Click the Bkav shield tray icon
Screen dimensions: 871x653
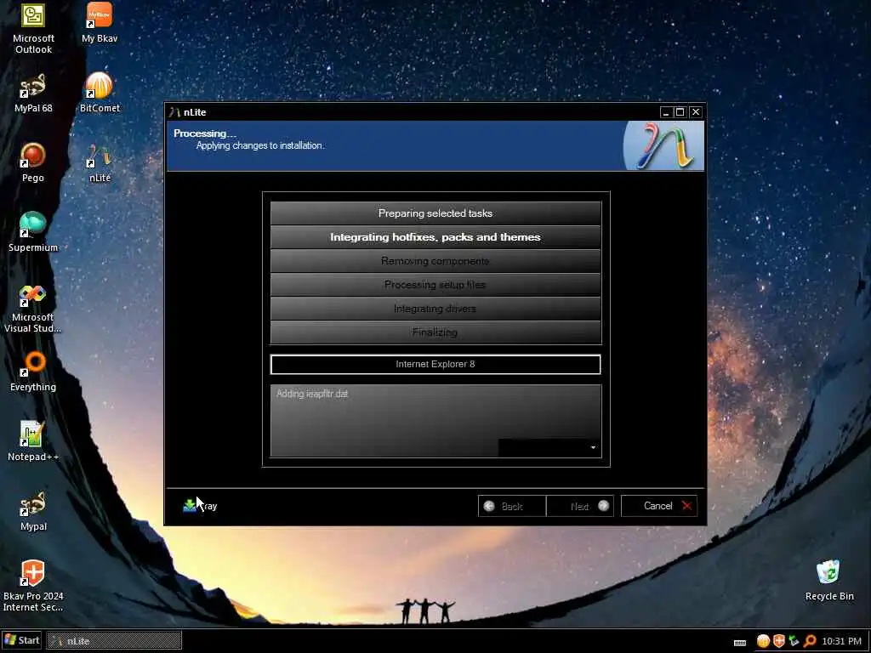click(x=779, y=641)
